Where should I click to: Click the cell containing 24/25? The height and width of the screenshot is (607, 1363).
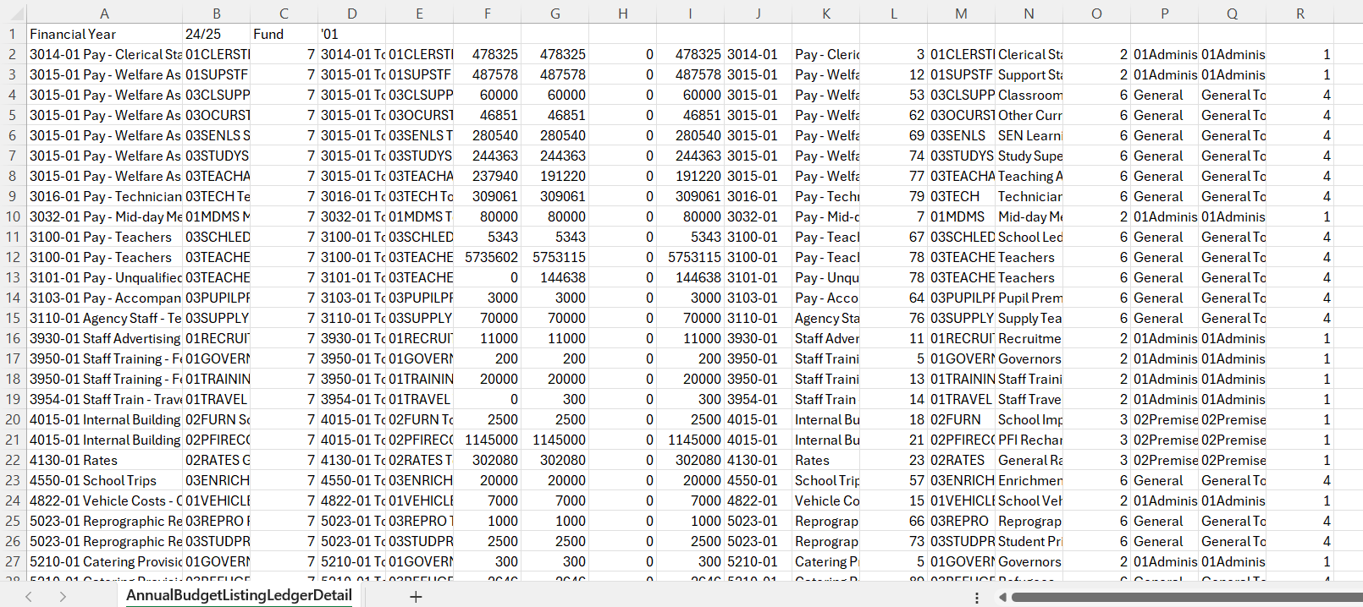[216, 34]
